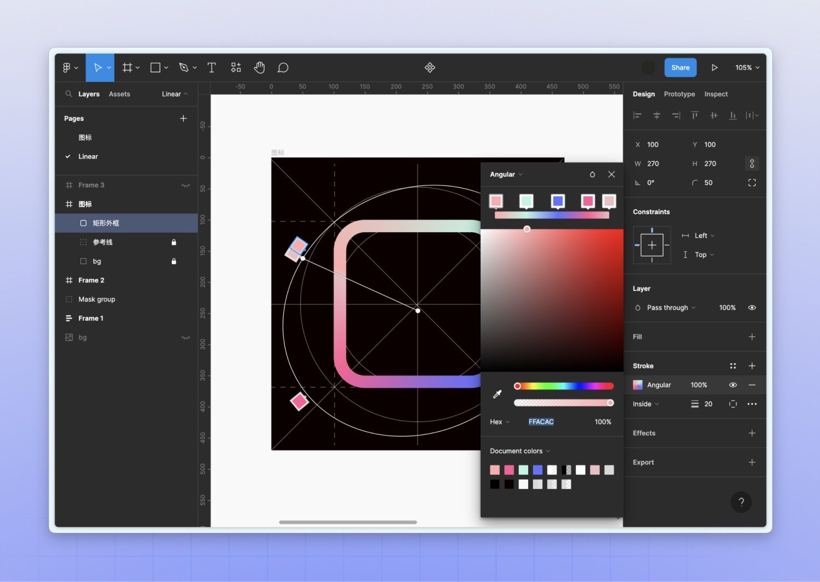Open the Angular gradient type dropdown

pos(506,174)
